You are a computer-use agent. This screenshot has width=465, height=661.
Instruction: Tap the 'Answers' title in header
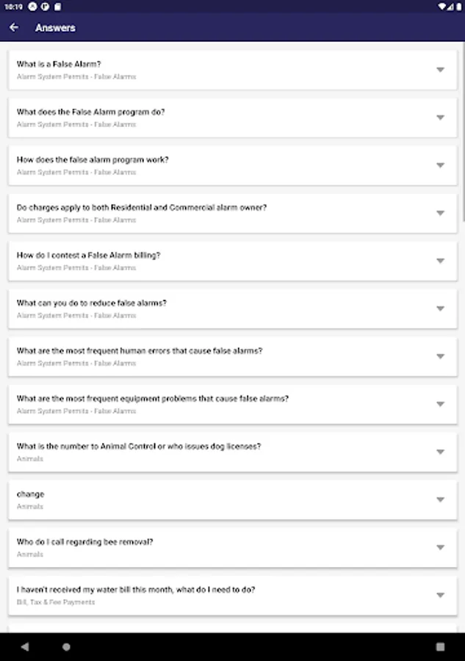coord(55,28)
